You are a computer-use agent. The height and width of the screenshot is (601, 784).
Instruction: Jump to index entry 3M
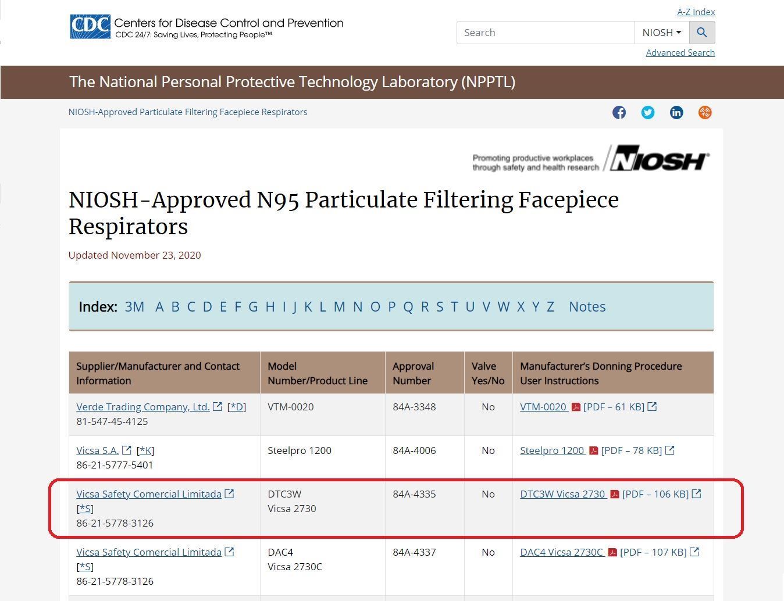point(134,307)
